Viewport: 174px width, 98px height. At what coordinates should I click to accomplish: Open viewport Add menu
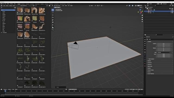point(69,5)
